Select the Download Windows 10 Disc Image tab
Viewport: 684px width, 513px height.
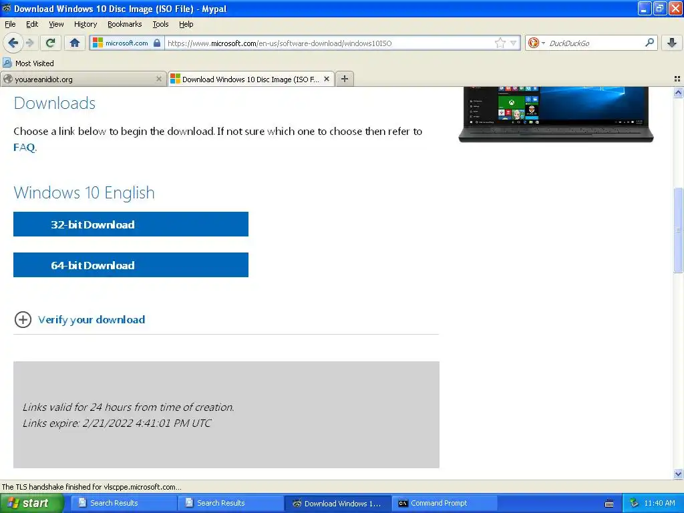(x=251, y=79)
